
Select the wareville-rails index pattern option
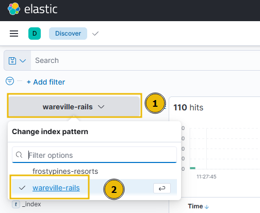[56, 188]
